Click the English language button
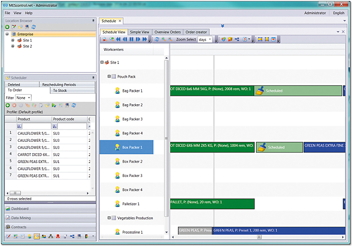This screenshot has width=353, height=247. pos(339,13)
